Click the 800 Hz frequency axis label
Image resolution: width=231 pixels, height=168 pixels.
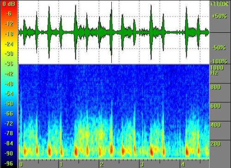coord(216,87)
